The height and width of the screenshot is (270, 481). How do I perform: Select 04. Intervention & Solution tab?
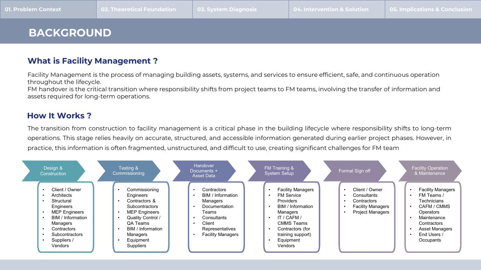pos(337,9)
